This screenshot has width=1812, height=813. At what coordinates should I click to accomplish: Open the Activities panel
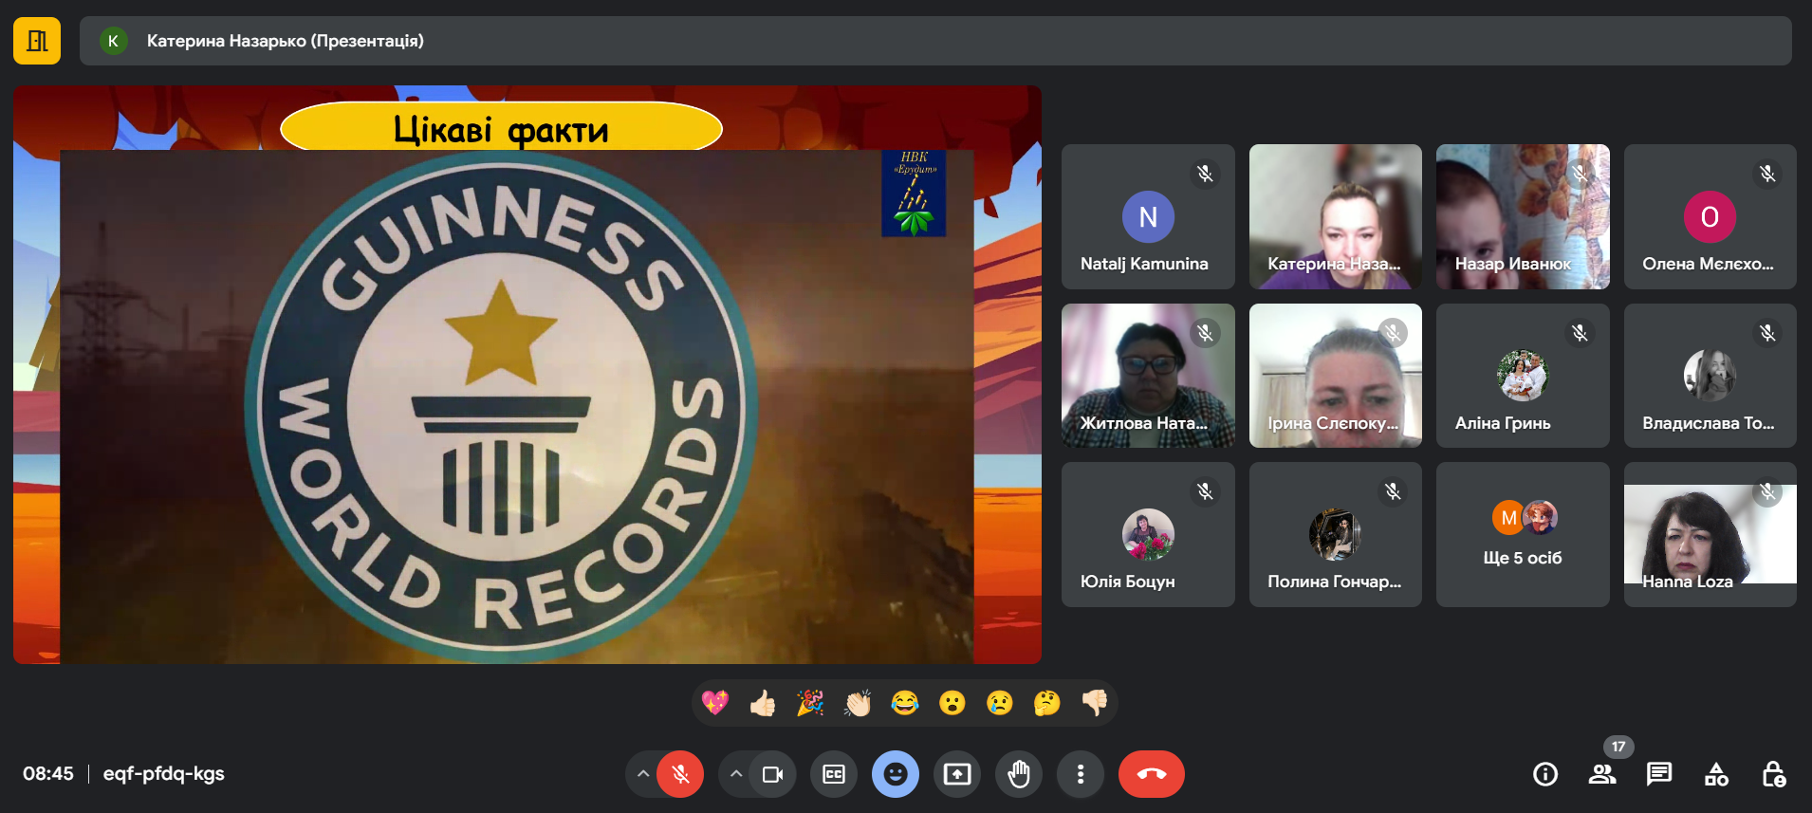point(1716,774)
